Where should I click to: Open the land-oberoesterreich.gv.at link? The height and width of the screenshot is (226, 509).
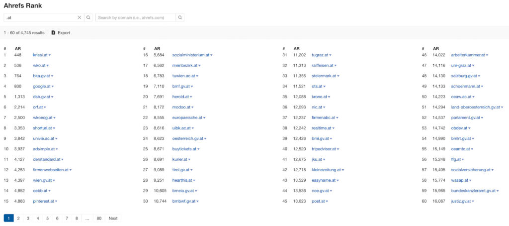[476, 108]
